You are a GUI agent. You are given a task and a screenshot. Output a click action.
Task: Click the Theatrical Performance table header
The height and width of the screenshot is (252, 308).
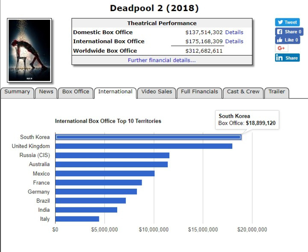click(x=162, y=23)
